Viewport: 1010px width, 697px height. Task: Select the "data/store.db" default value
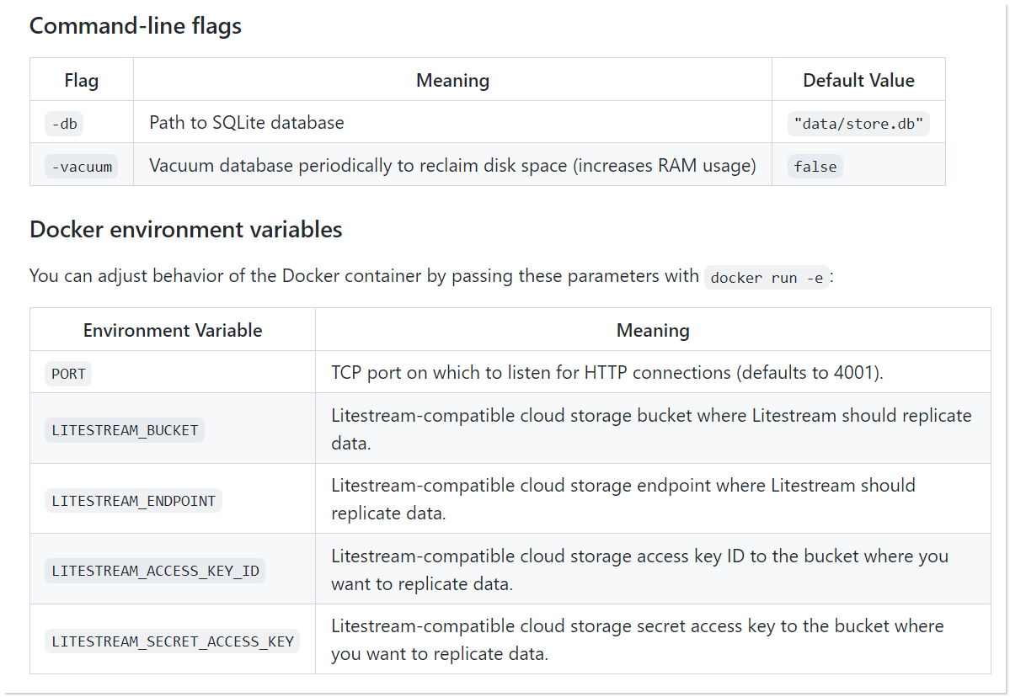[858, 124]
